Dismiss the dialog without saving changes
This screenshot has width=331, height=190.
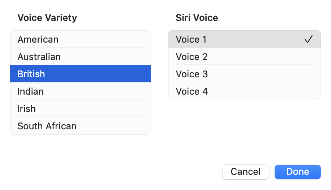pos(246,172)
